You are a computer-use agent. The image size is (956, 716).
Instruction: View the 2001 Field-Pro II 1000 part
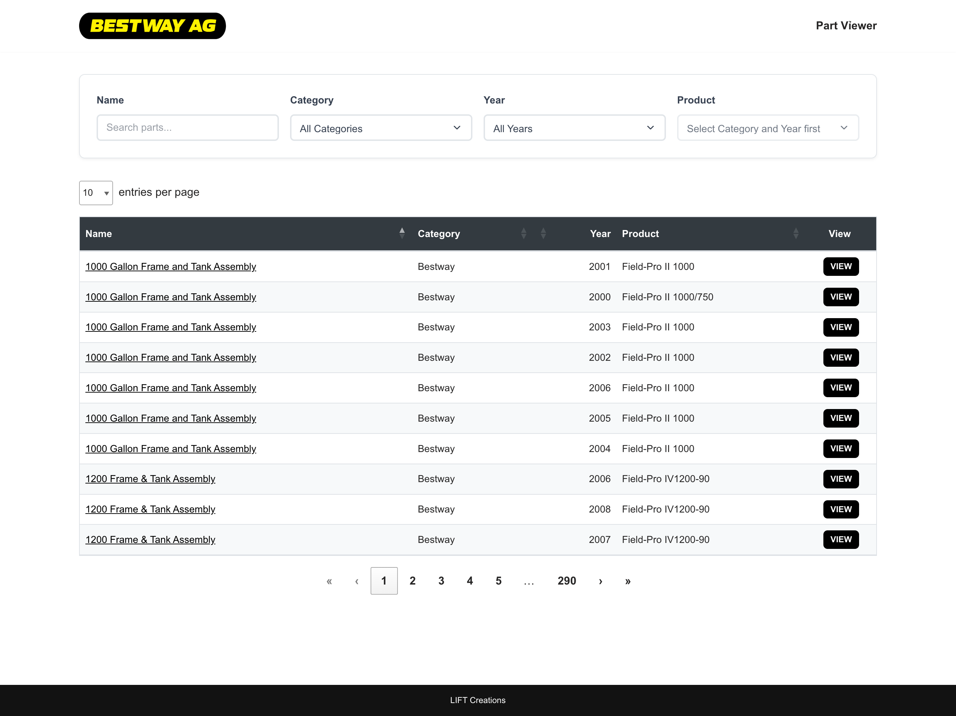tap(841, 266)
